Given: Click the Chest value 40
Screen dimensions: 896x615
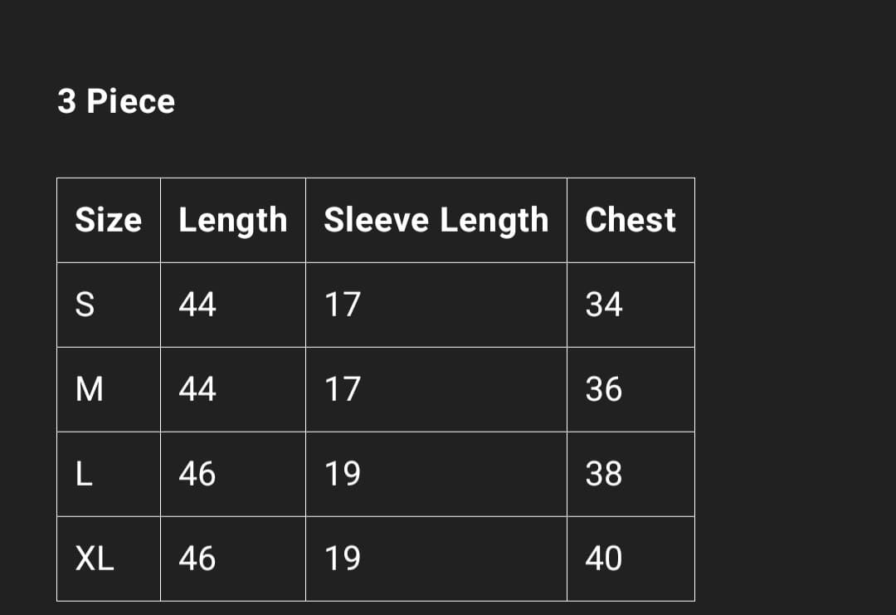Looking at the screenshot, I should point(603,559).
